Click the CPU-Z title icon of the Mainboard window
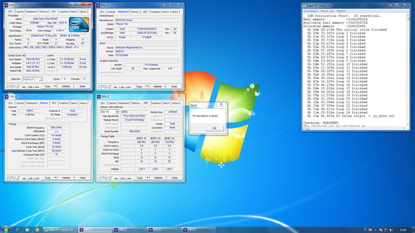This screenshot has width=415, height=233. (x=98, y=5)
